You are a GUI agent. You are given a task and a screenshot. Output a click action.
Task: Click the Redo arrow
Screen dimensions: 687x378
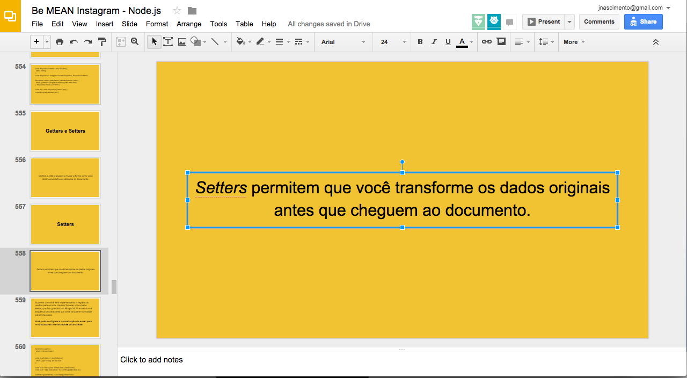pos(87,42)
